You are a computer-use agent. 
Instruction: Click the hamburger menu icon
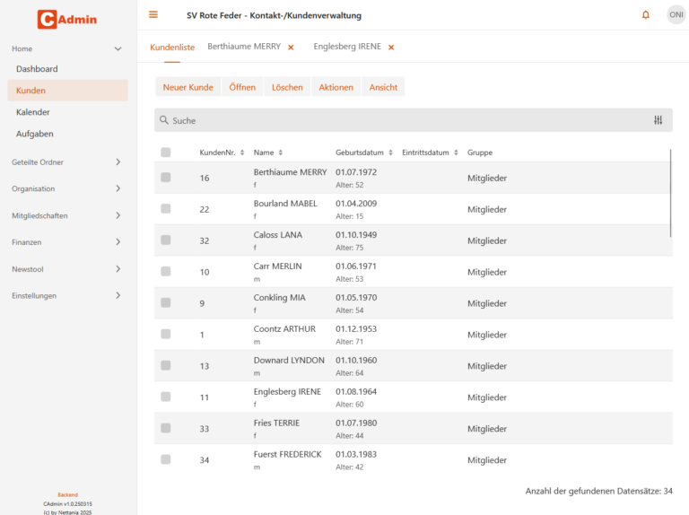coord(153,15)
